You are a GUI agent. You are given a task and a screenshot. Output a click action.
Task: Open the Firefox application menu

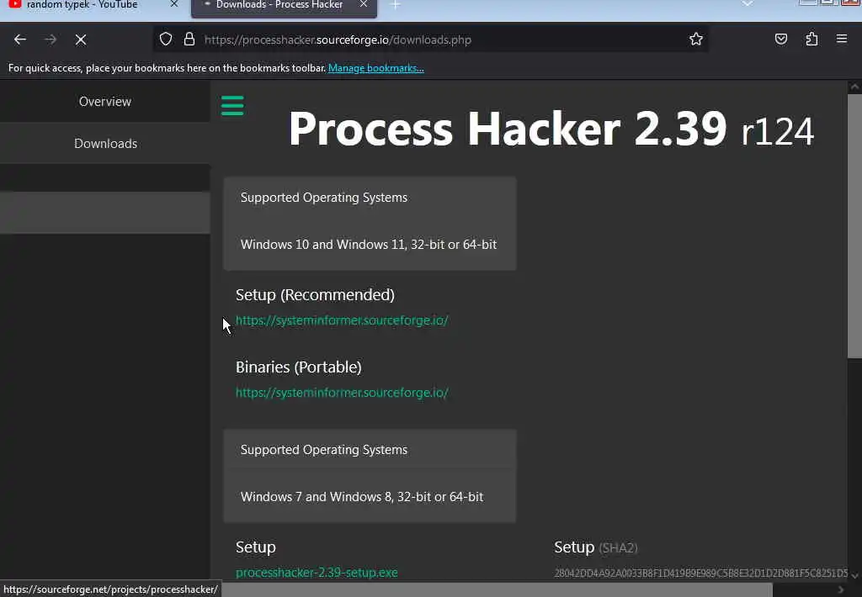842,39
